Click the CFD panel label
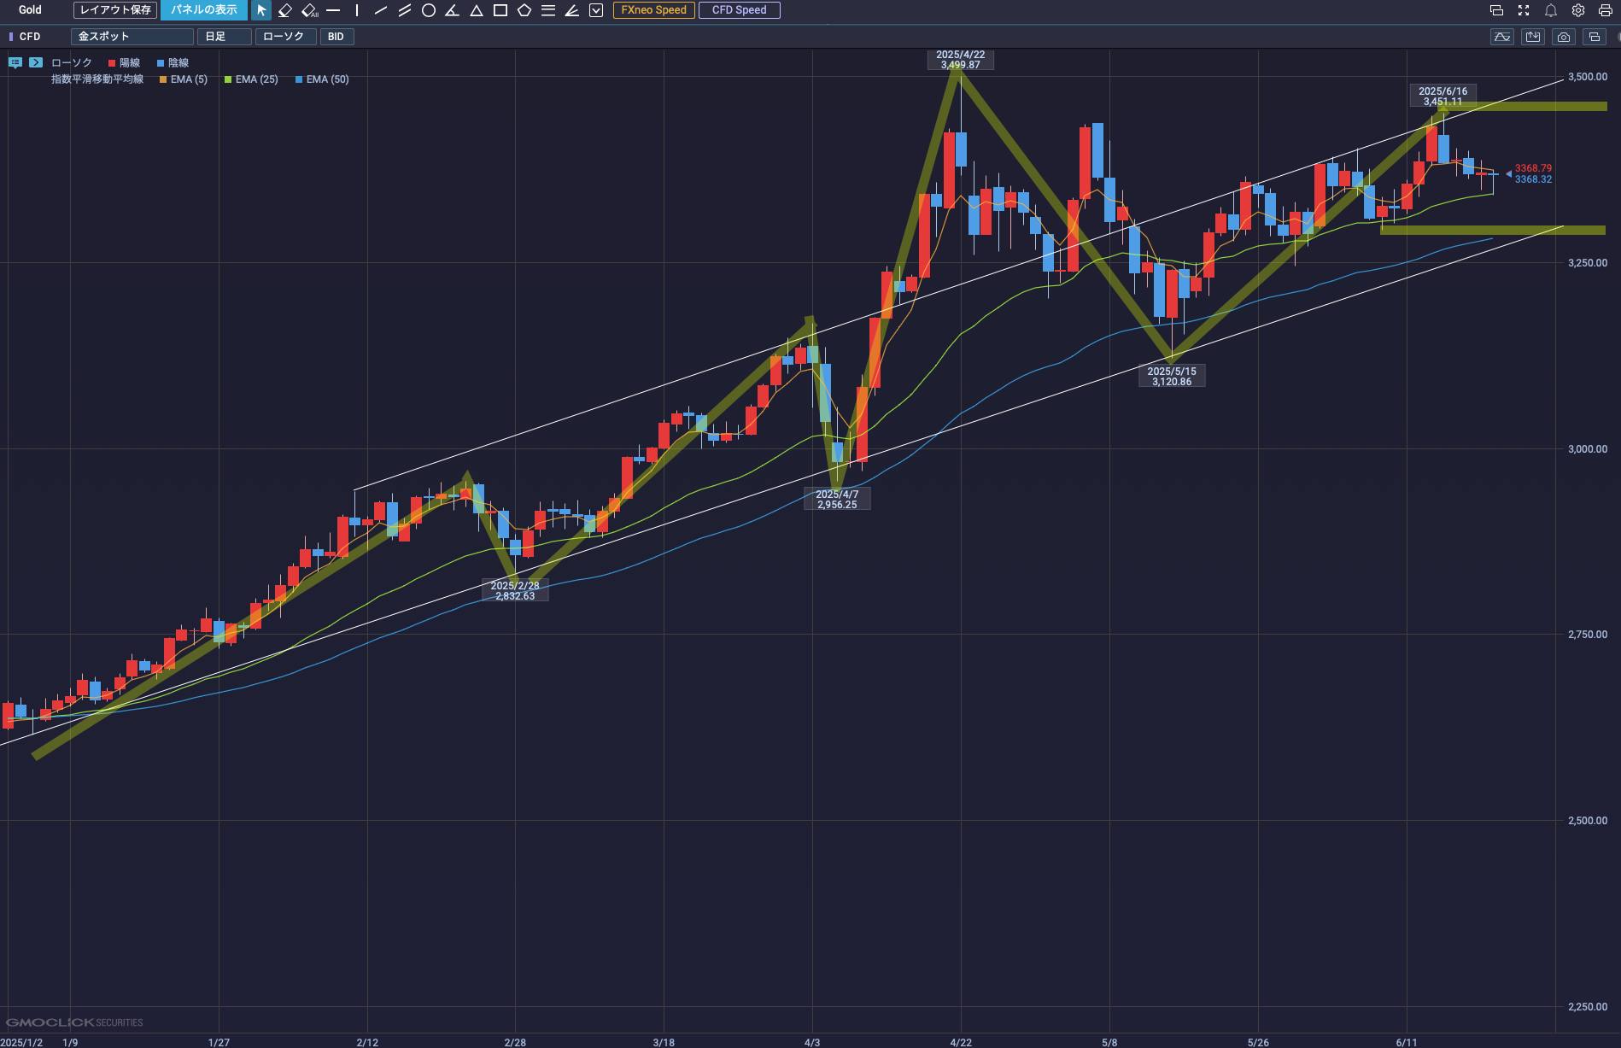This screenshot has width=1621, height=1048. [30, 37]
